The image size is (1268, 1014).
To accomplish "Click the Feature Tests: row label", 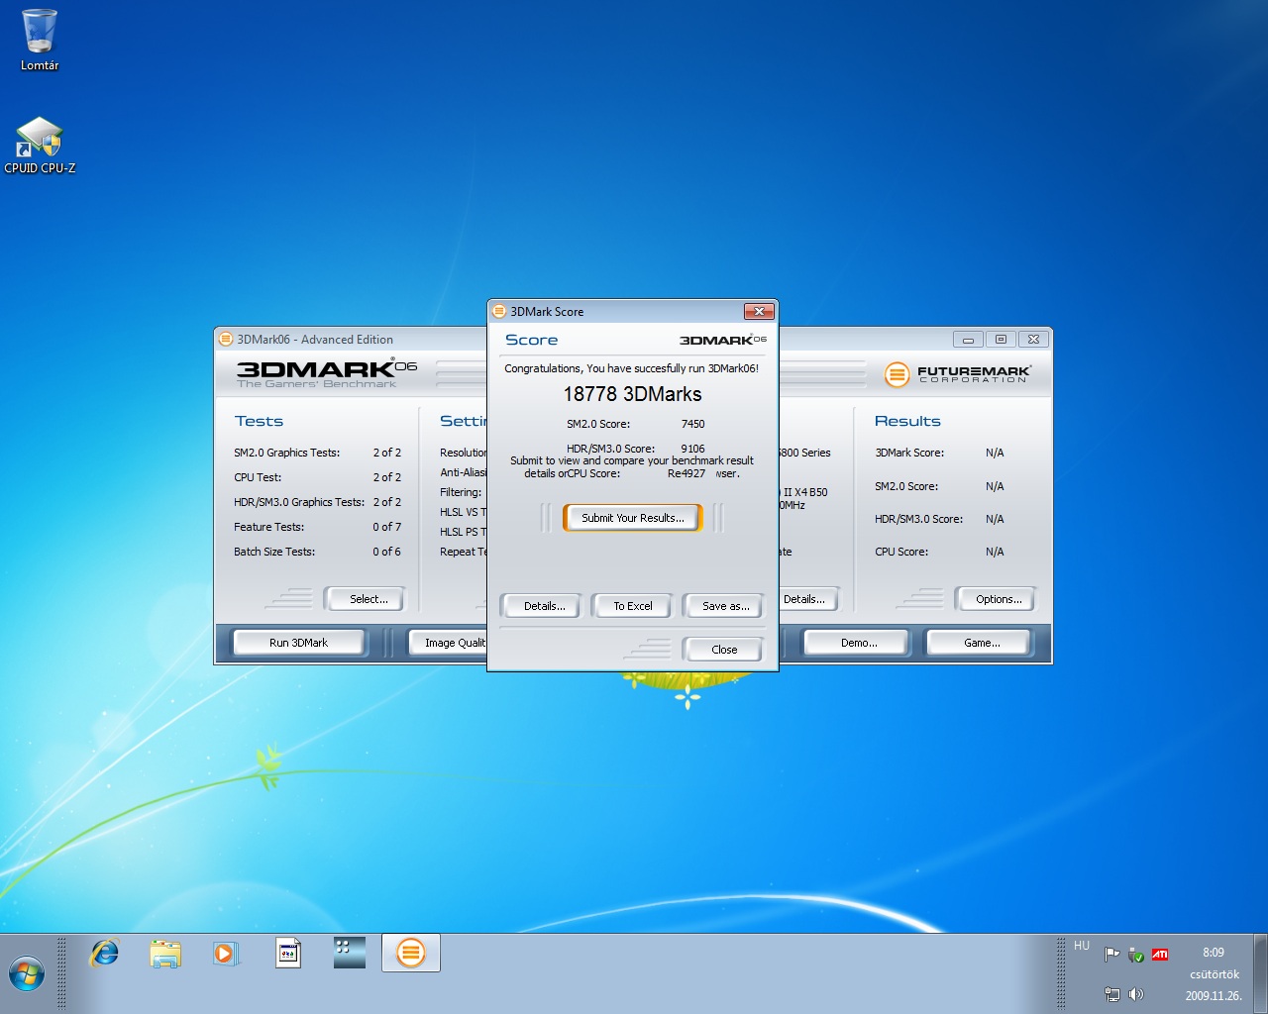I will click(268, 527).
